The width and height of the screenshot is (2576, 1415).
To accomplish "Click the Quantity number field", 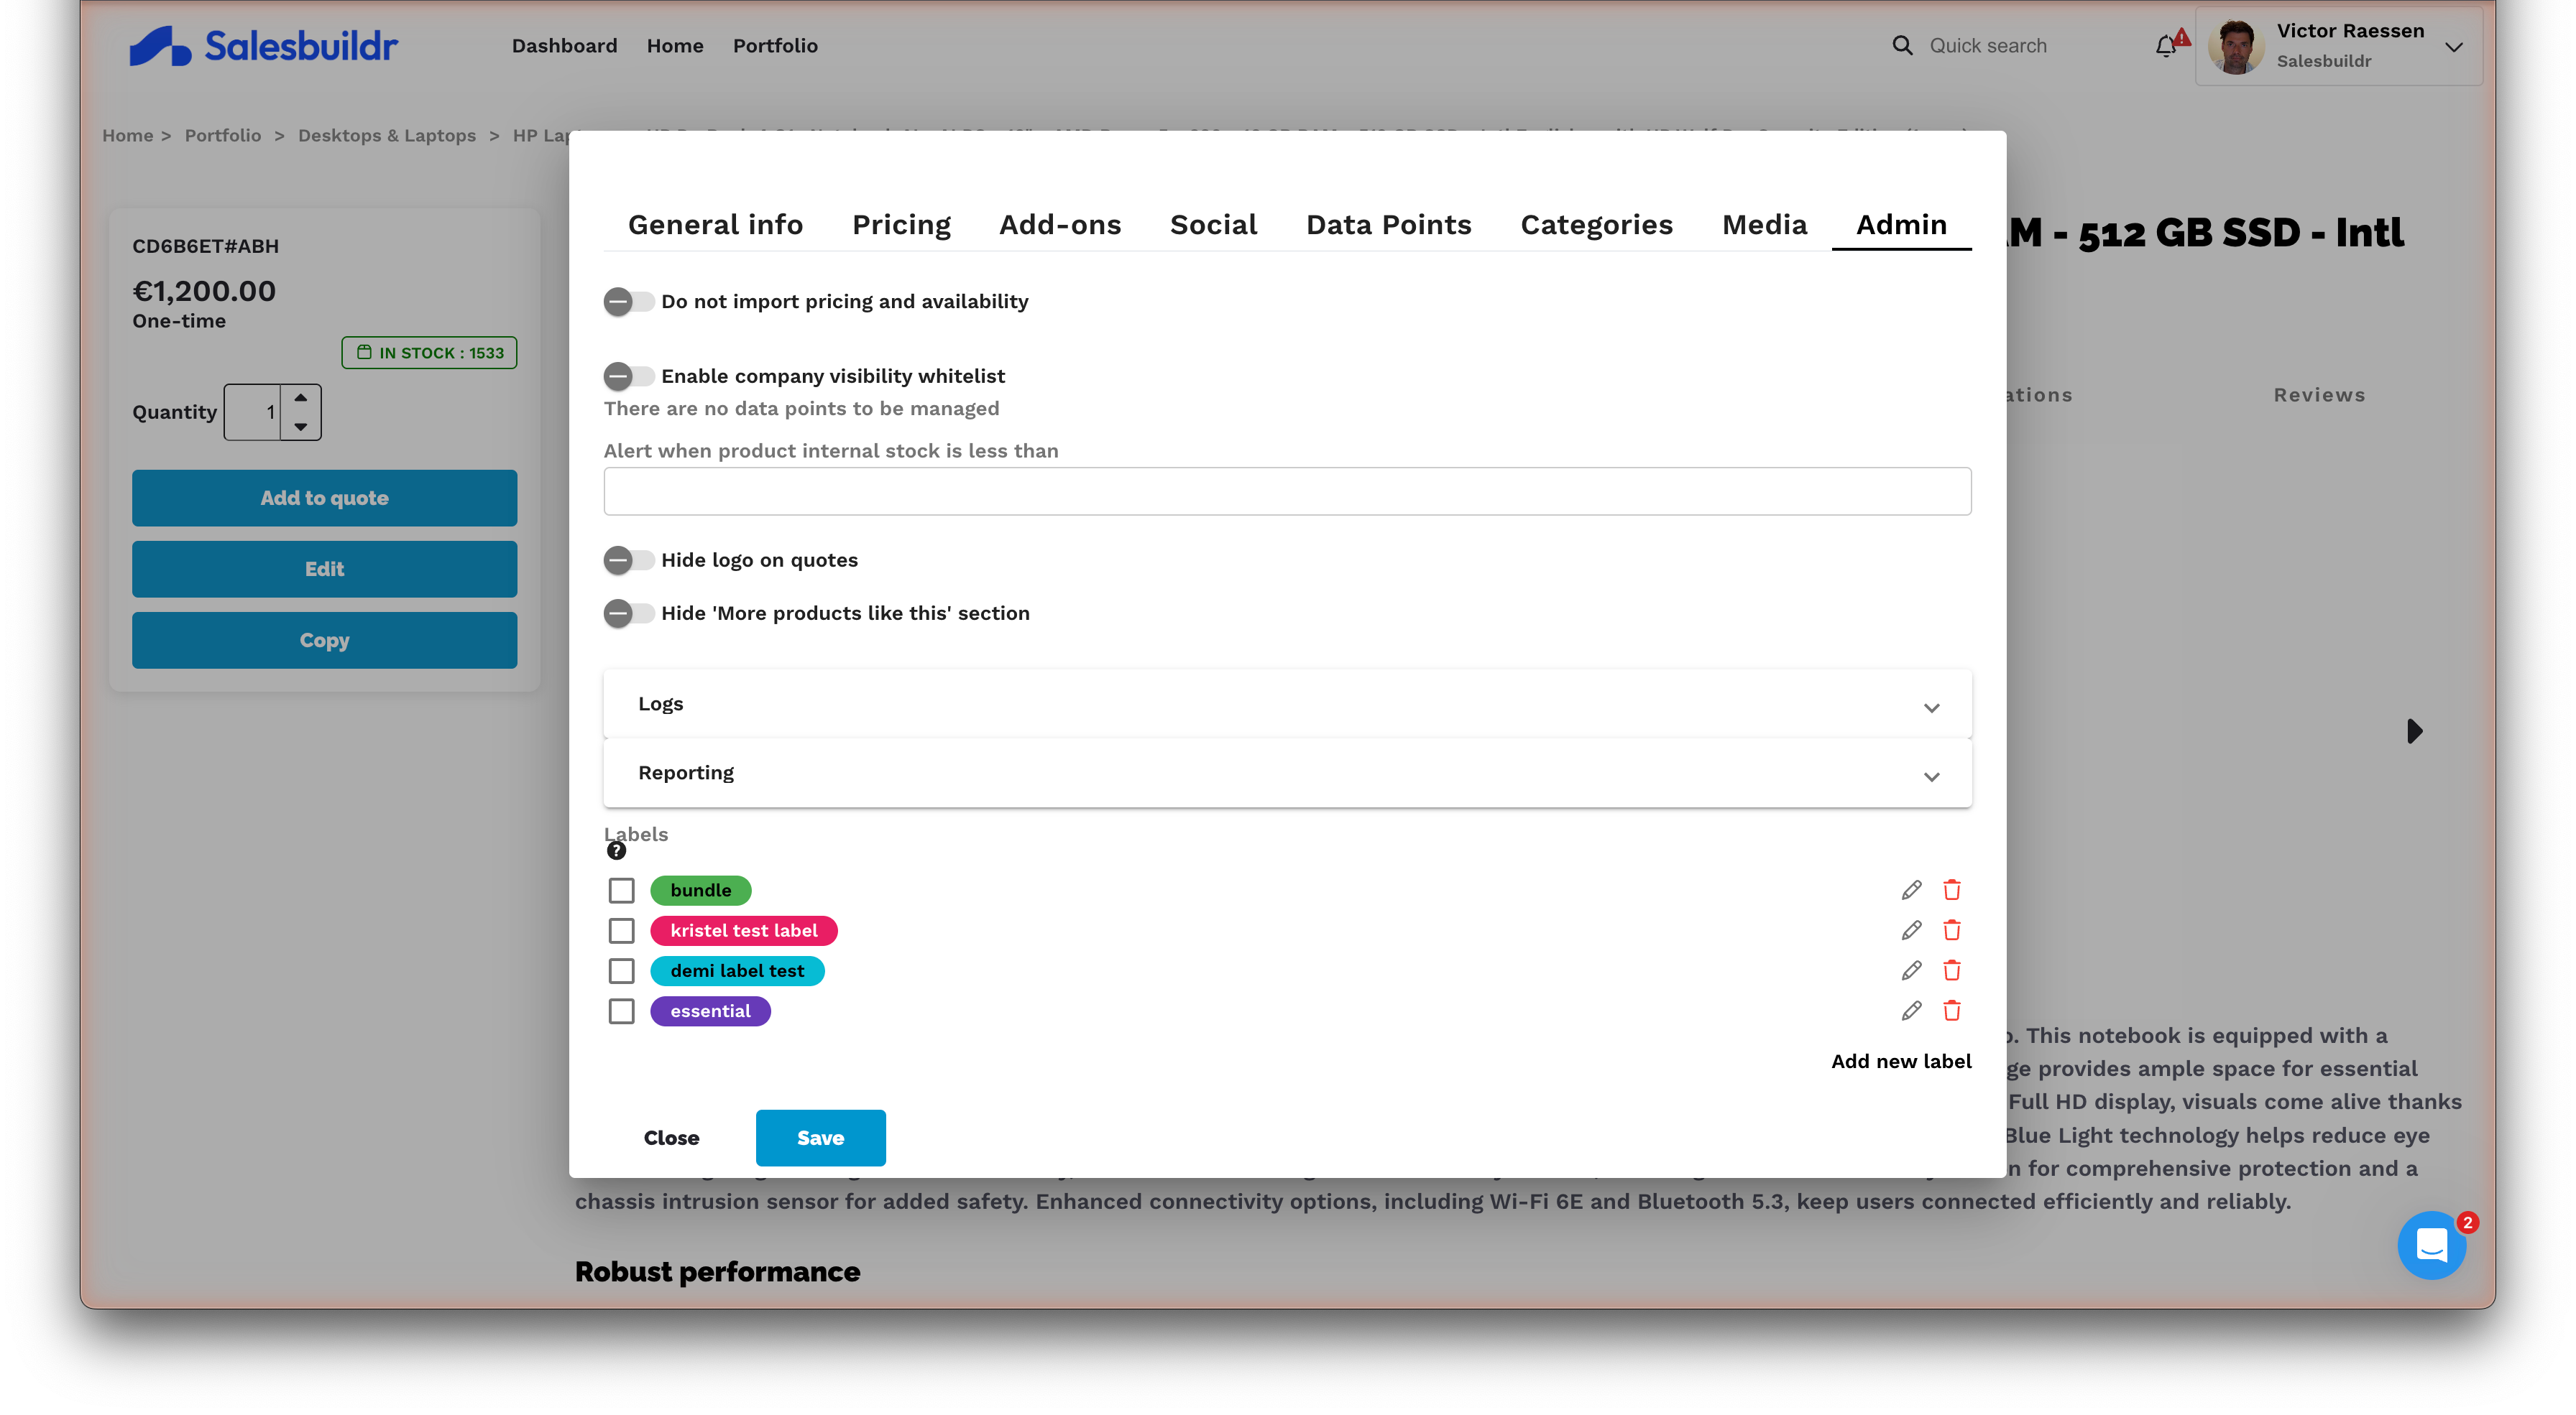I will tap(253, 412).
